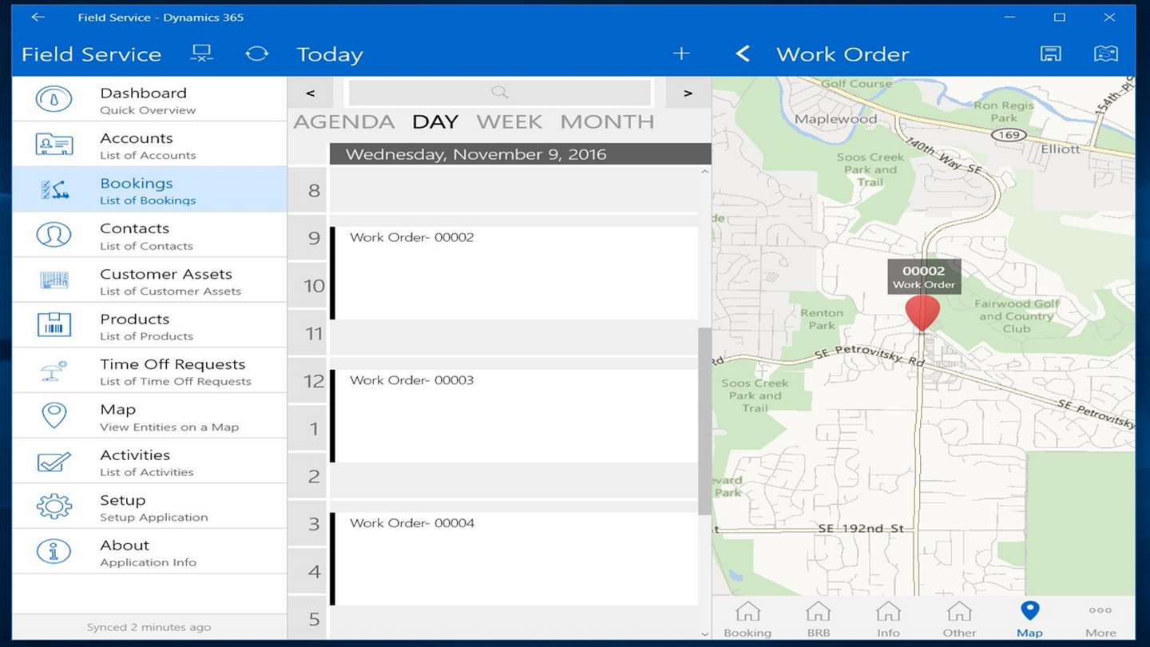Click the Synced 2 minutes ago status
Viewport: 1150px width, 647px height.
[x=149, y=627]
